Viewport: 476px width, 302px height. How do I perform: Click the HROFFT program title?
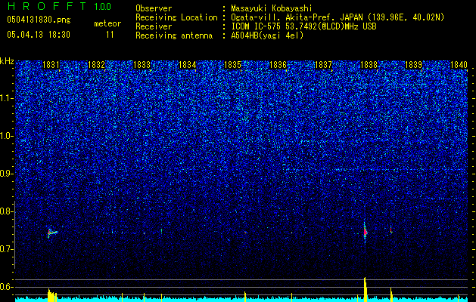point(47,6)
